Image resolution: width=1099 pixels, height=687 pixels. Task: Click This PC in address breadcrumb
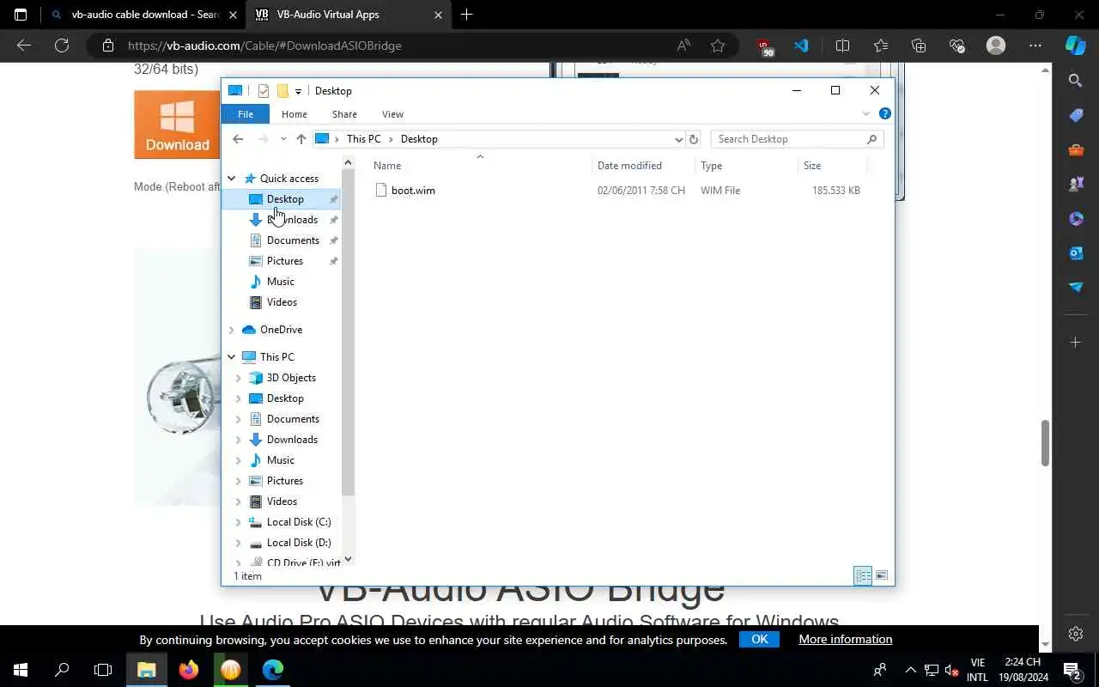point(363,139)
